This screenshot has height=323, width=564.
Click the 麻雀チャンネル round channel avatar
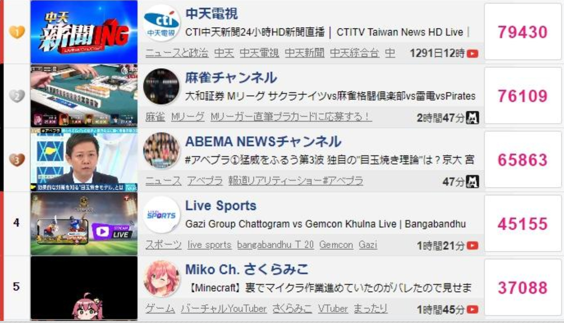162,87
